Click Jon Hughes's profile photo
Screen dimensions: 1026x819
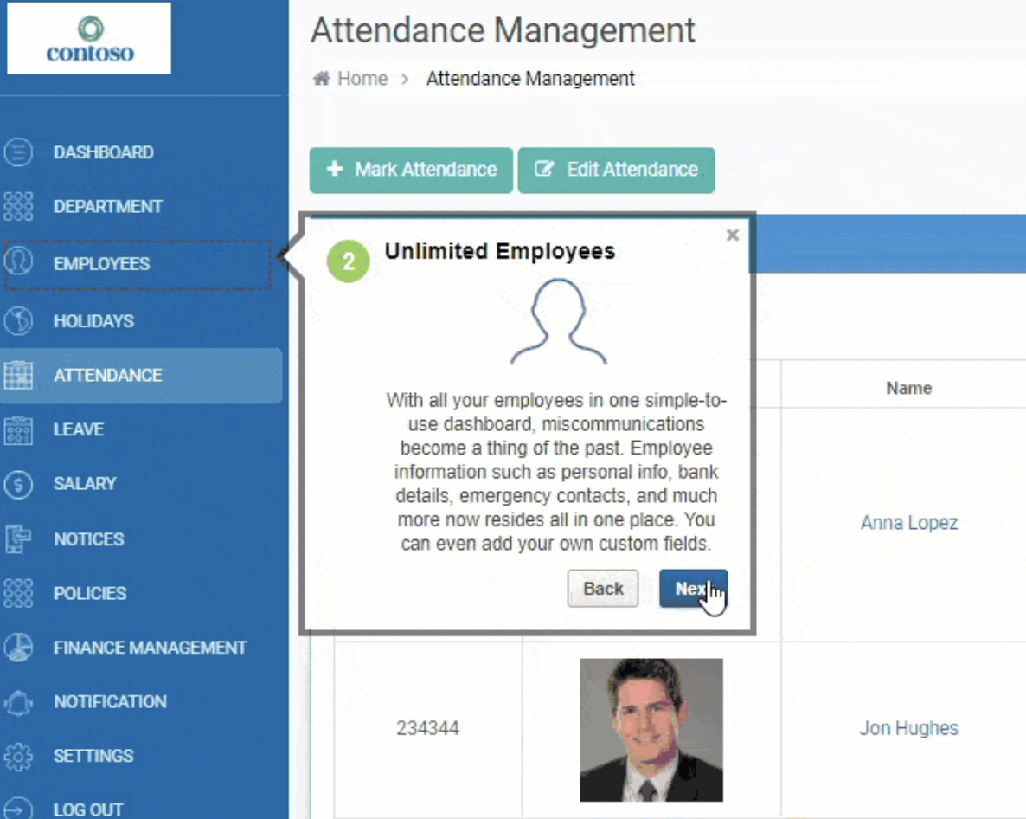(651, 730)
